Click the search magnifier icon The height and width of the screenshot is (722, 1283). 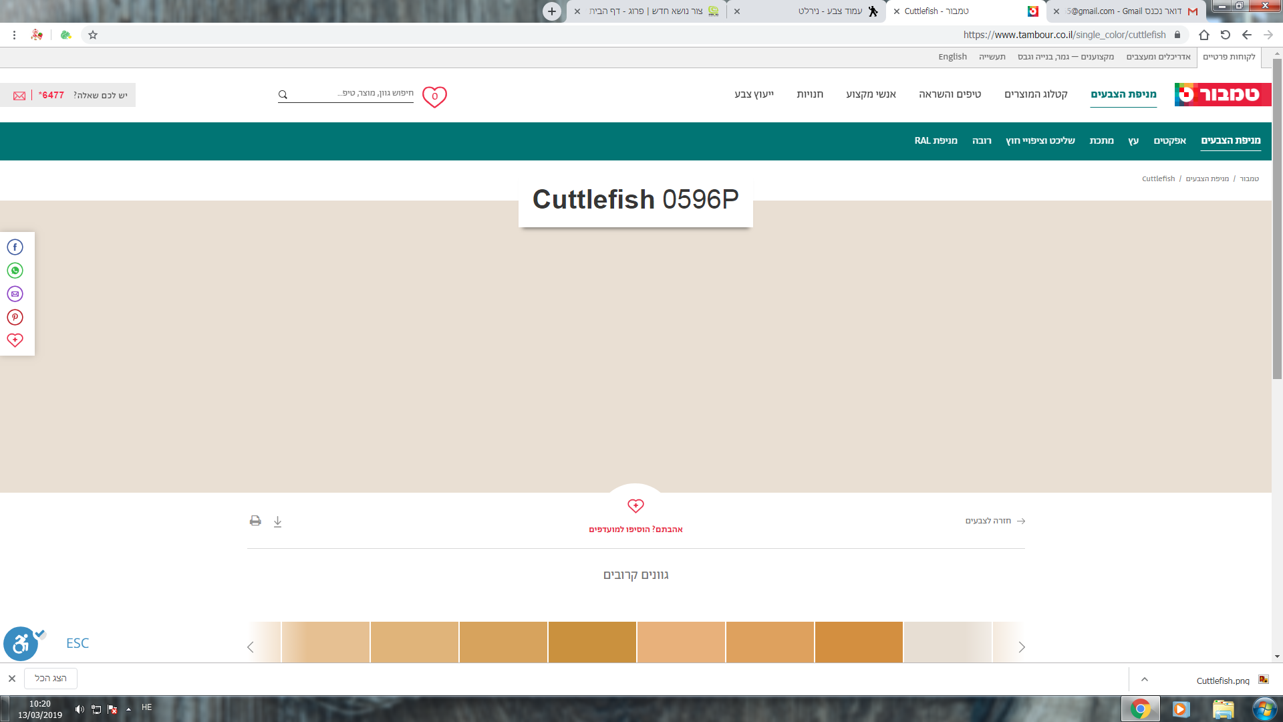[x=283, y=95]
